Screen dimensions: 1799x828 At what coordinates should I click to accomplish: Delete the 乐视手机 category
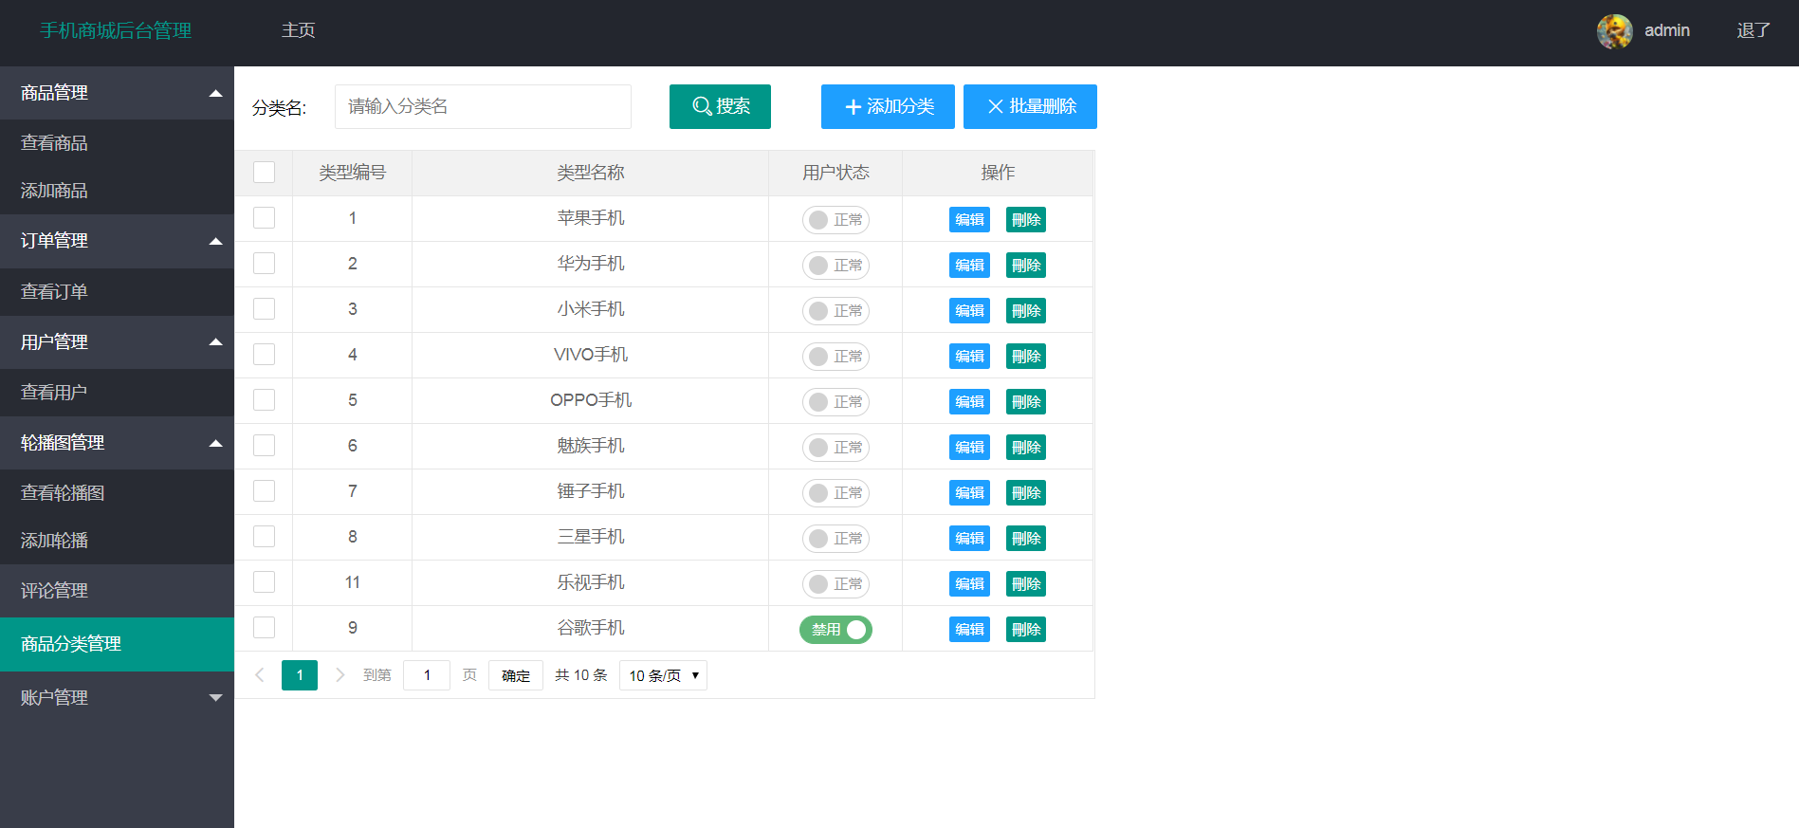1026,584
